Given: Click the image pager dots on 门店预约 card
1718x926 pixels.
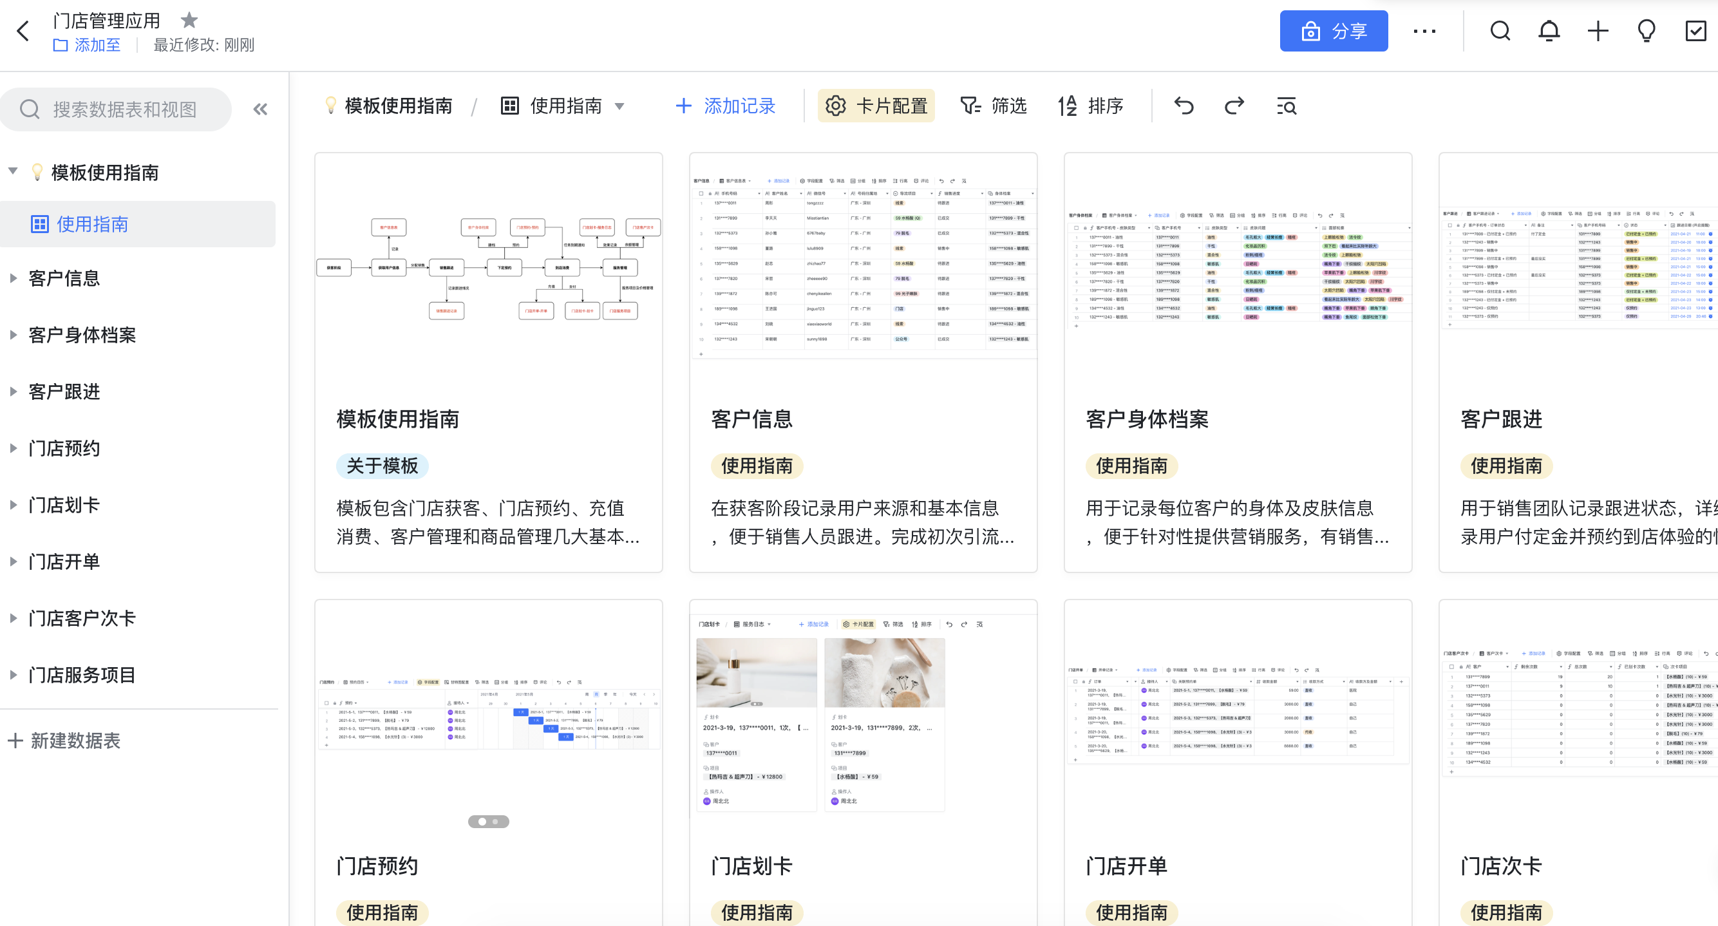Looking at the screenshot, I should 488,821.
